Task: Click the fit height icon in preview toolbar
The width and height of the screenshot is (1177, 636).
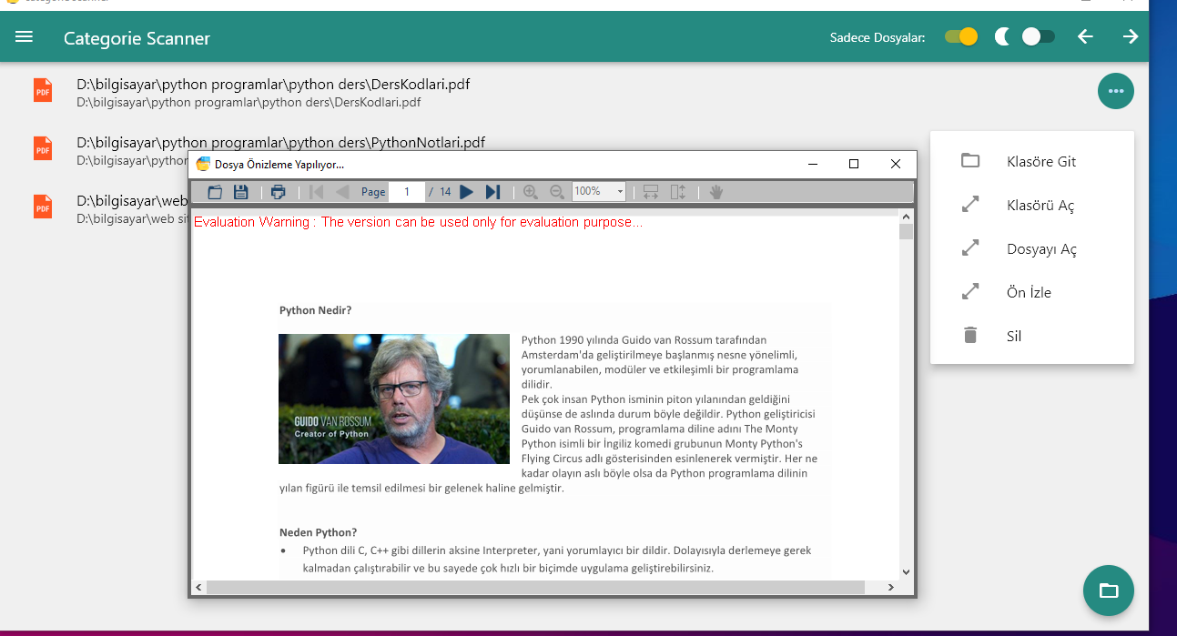Action: click(678, 192)
